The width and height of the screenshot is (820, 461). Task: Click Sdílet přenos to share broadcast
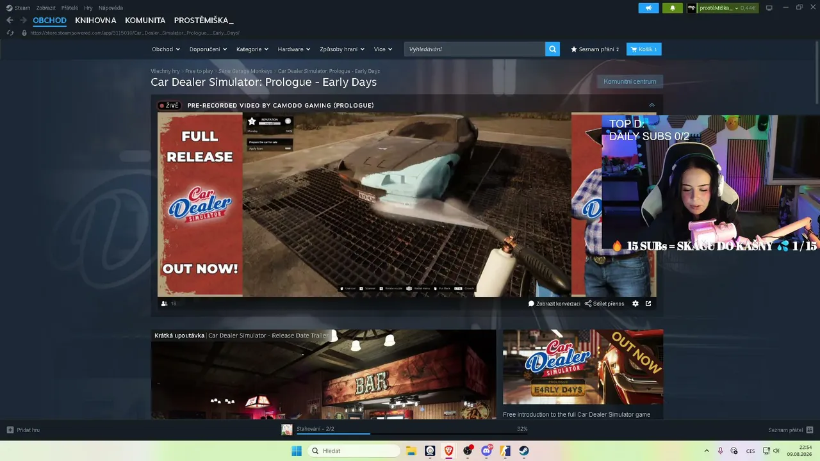pyautogui.click(x=604, y=303)
